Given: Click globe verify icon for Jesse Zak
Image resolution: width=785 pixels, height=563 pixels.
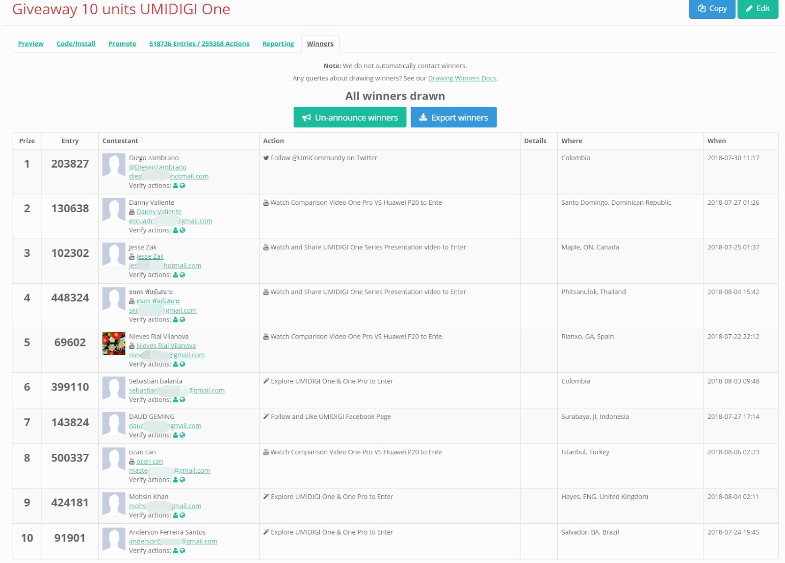Looking at the screenshot, I should 183,275.
